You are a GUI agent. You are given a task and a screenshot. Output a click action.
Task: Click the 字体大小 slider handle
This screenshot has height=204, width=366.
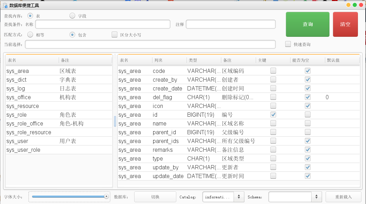(x=106, y=197)
